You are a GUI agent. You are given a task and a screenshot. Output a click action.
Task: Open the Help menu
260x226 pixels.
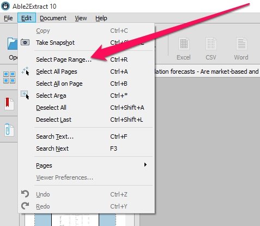101,18
